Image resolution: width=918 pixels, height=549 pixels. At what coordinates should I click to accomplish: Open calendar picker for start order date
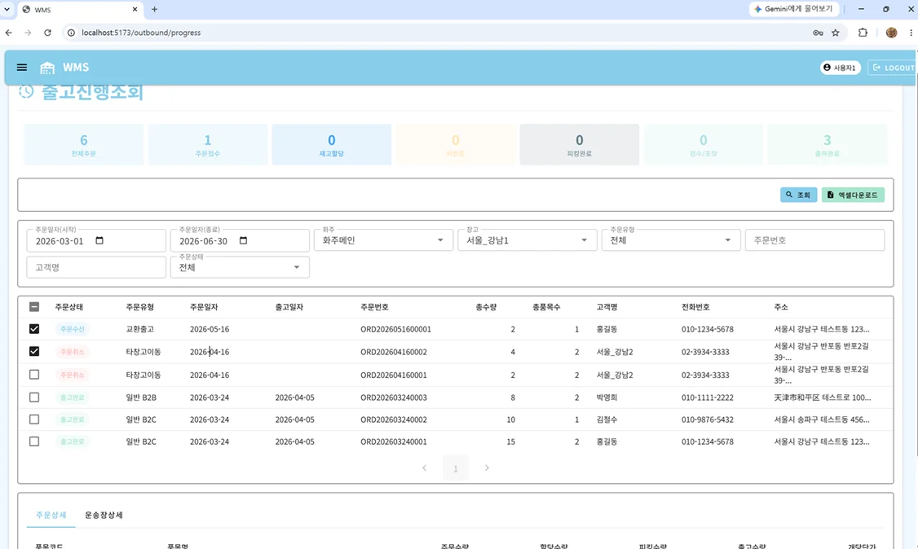point(99,240)
